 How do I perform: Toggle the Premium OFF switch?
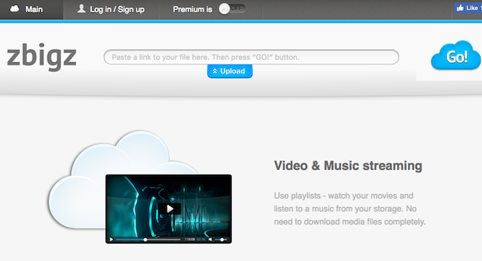point(232,9)
